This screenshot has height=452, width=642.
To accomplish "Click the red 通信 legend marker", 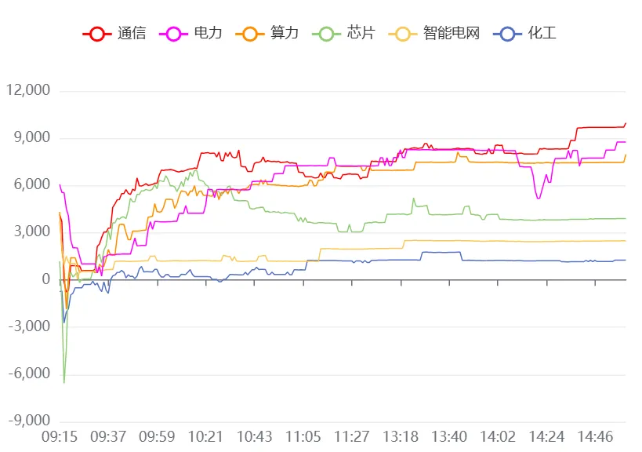I will tap(97, 34).
